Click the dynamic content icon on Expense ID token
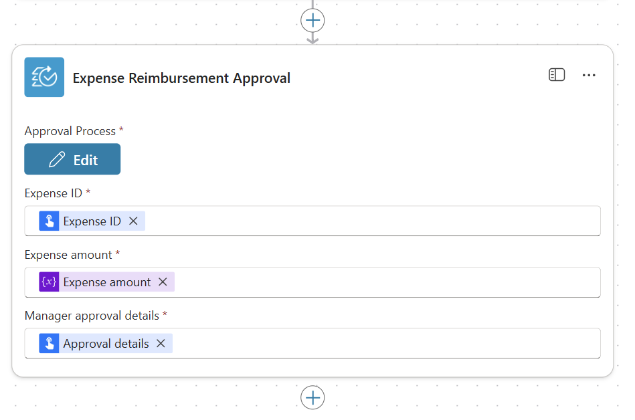 pyautogui.click(x=49, y=221)
